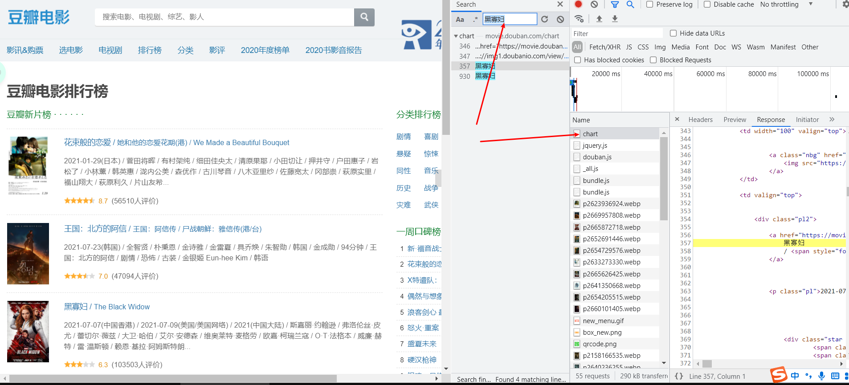
Task: Filter requests by Img type
Action: coord(660,47)
